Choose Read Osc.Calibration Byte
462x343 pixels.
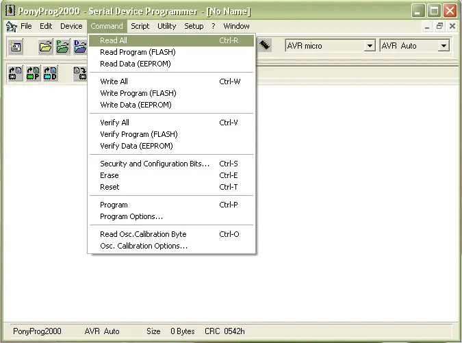[172, 234]
